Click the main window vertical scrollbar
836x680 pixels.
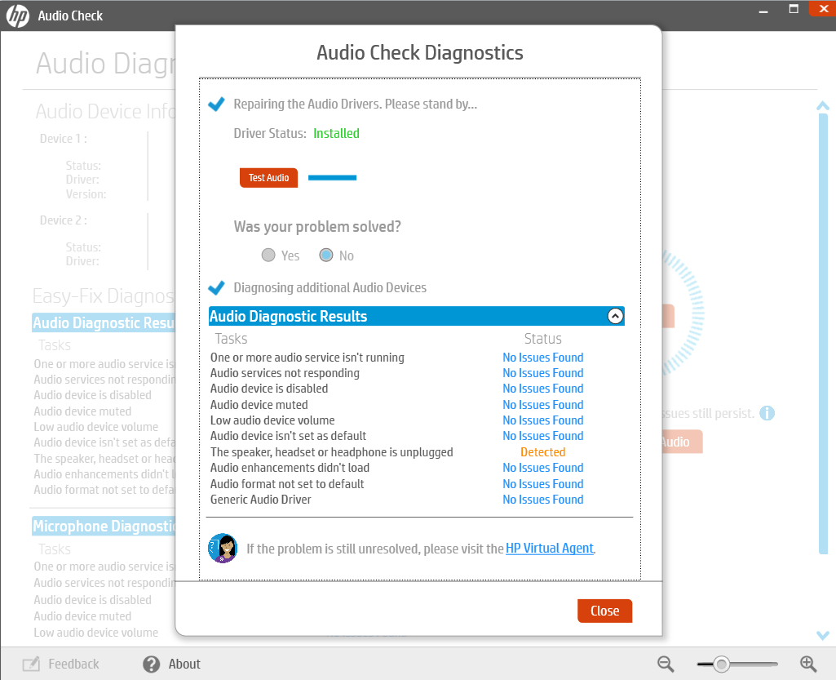823,334
